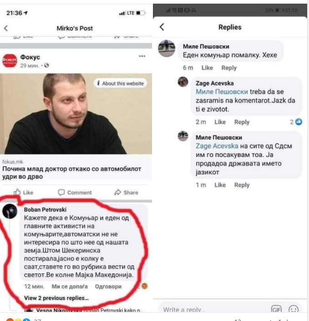Open the three-dots menu on Фокус post

click(x=142, y=56)
